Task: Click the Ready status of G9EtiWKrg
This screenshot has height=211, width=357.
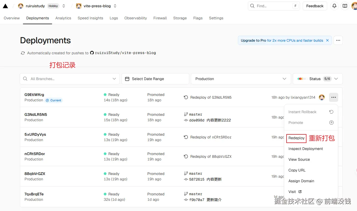Action: [x=112, y=95]
